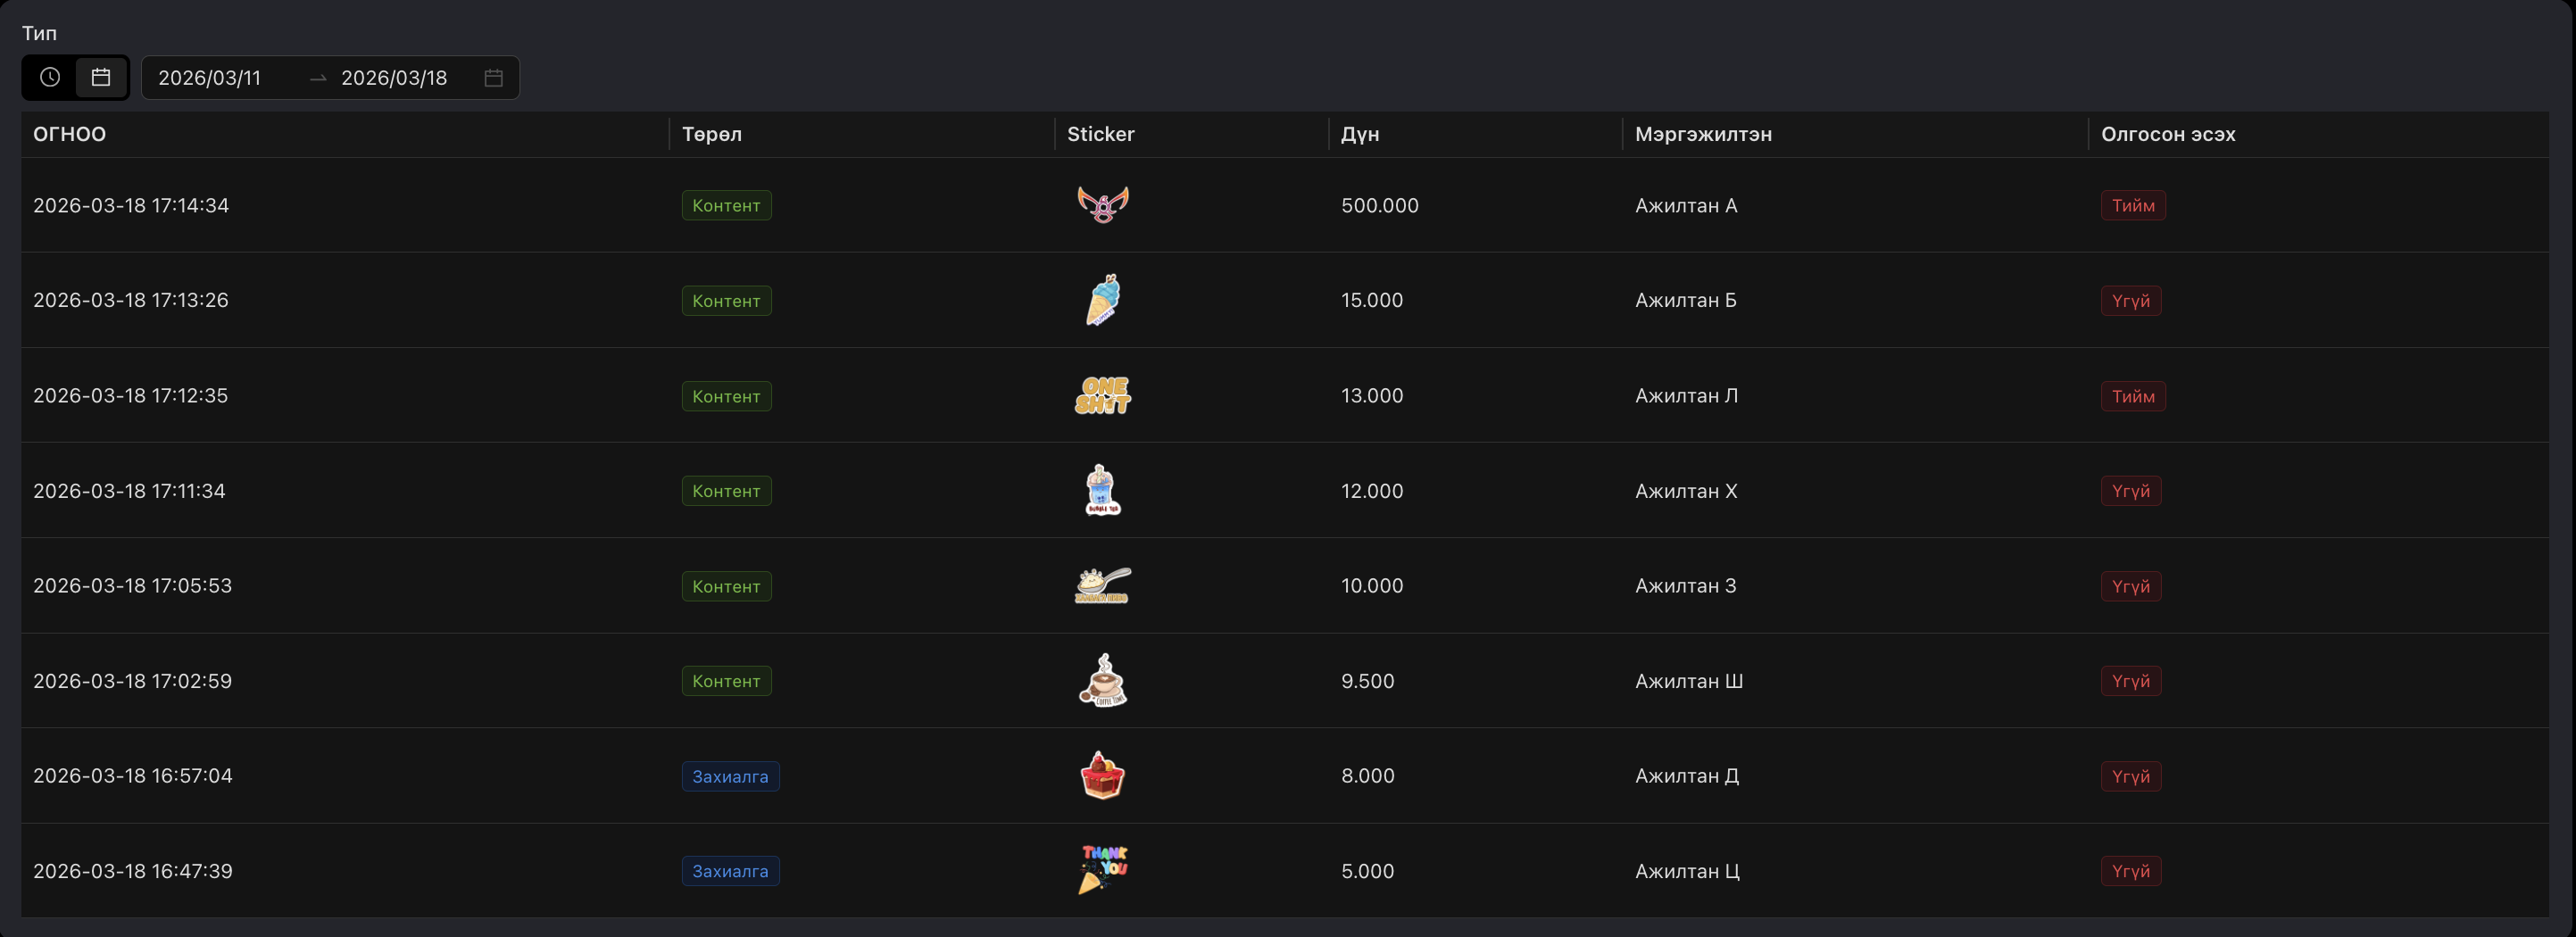Viewport: 2576px width, 937px height.
Task: Switch to clock time-picker mode
Action: tap(50, 77)
